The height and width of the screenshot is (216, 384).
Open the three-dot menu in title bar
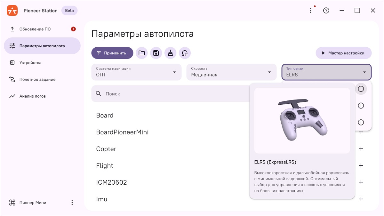pyautogui.click(x=310, y=11)
